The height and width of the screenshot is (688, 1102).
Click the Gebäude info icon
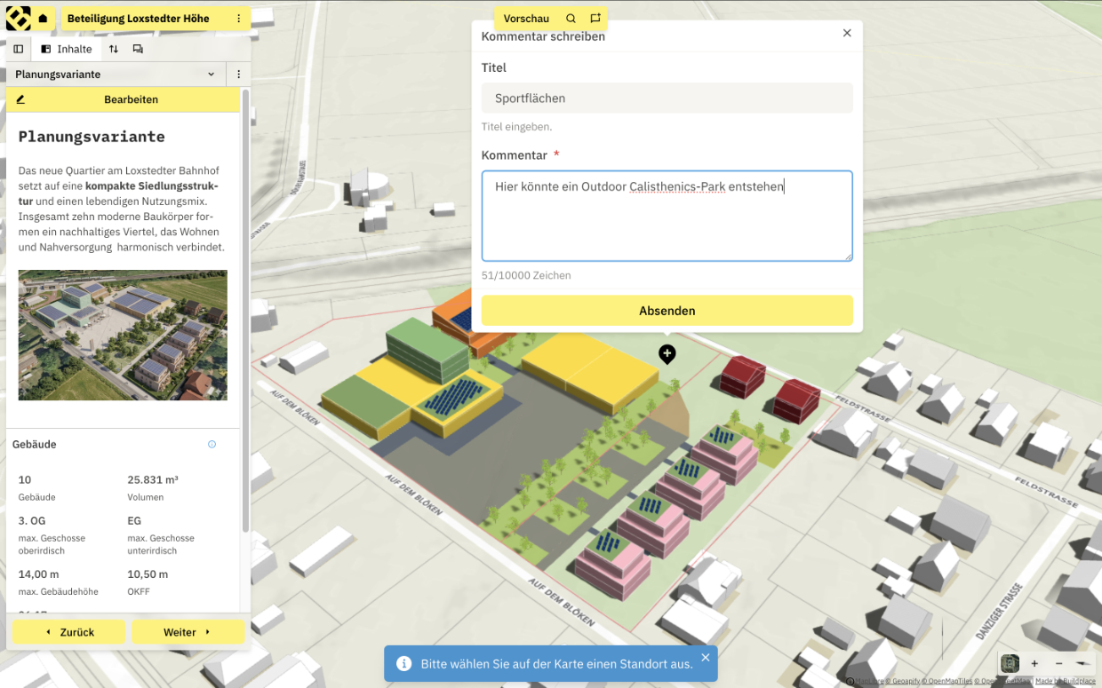[x=212, y=444]
